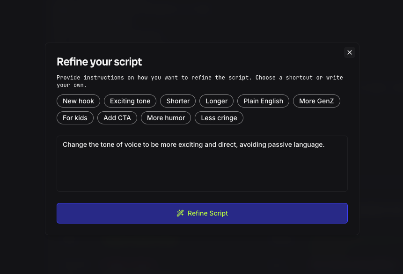Image resolution: width=403 pixels, height=274 pixels.
Task: Choose the Exciting tone shortcut
Action: (x=130, y=101)
